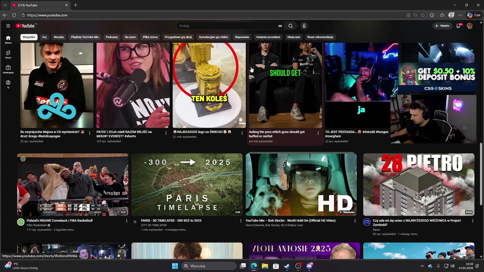Screen dimensions: 484x272
Task: Select the Ostatnio przesłane chip
Action: 268,37
